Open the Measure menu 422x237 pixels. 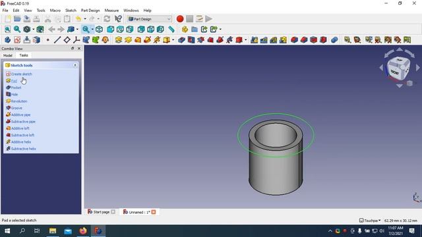tap(111, 11)
